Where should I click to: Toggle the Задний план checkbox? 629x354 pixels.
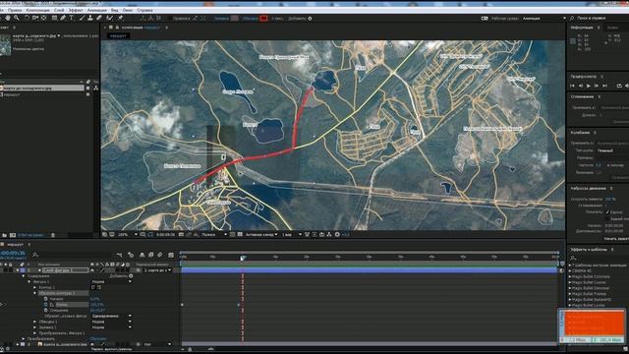[607, 218]
